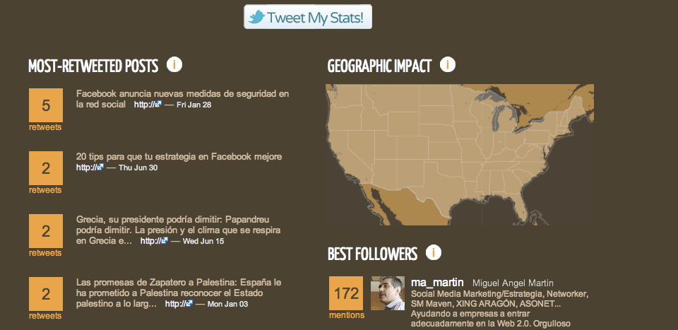678x330 pixels.
Task: Open external link icon on Mon Jan 03 post
Action: pos(189,304)
